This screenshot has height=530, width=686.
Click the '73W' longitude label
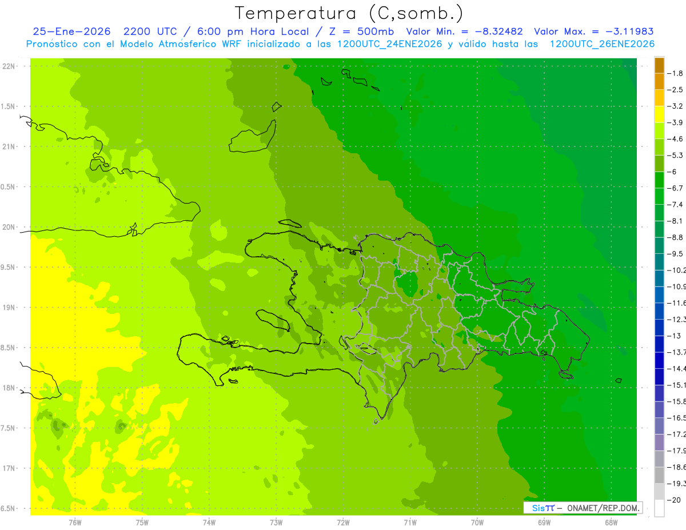coord(276,522)
